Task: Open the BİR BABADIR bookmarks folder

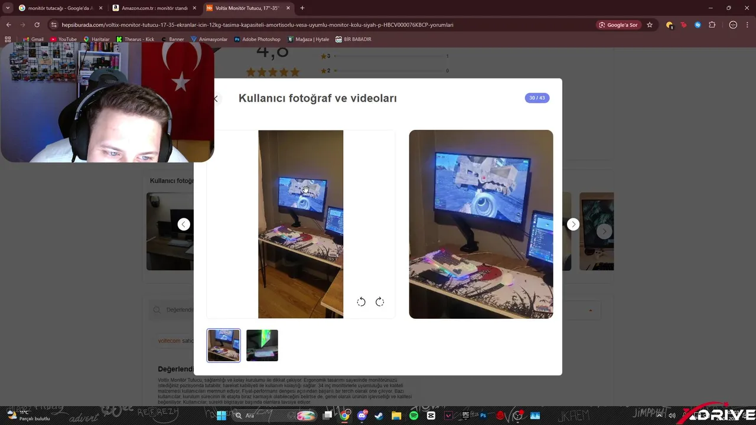Action: click(353, 40)
